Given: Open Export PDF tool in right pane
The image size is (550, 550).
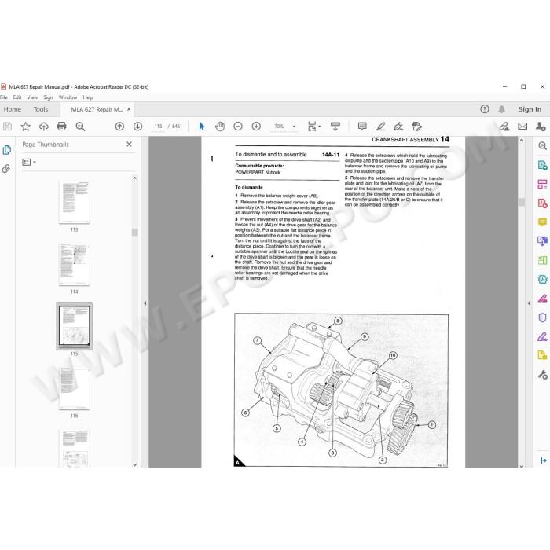Looking at the screenshot, I should point(542,165).
